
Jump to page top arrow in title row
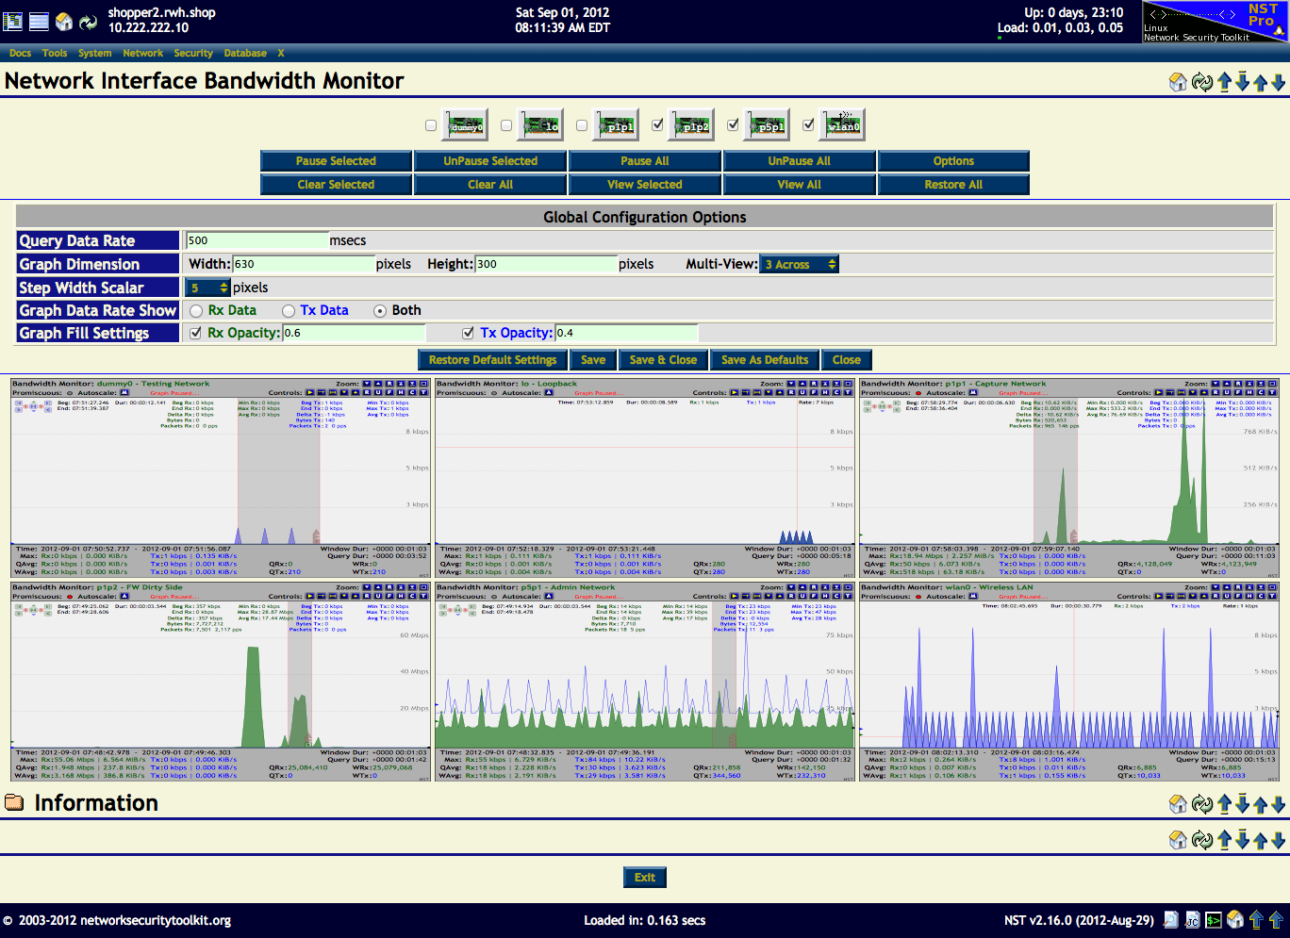[1224, 82]
